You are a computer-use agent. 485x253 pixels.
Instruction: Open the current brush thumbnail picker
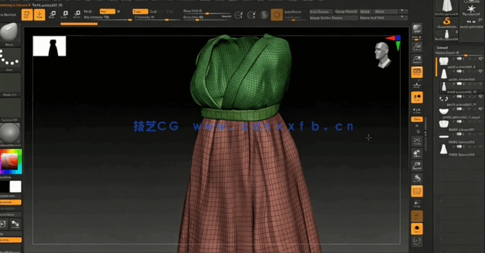coord(10,34)
